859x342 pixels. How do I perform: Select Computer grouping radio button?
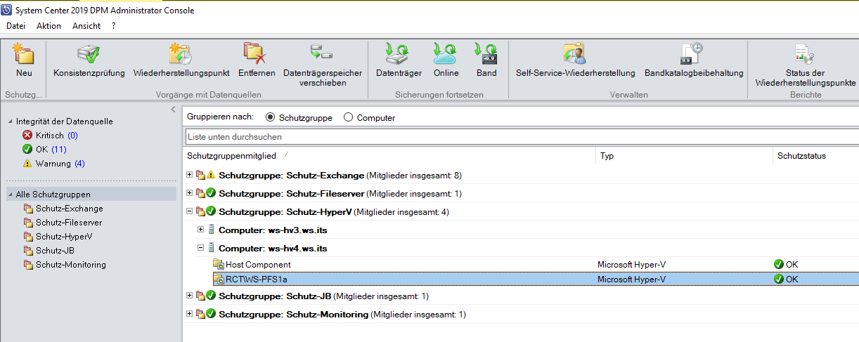pos(348,117)
